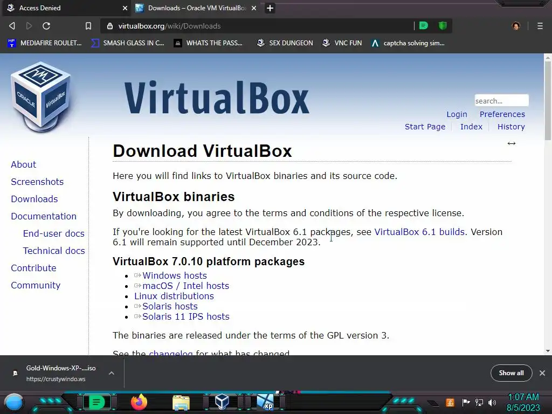Open Downloads in the sidebar
Viewport: 552px width, 414px height.
[x=34, y=199]
